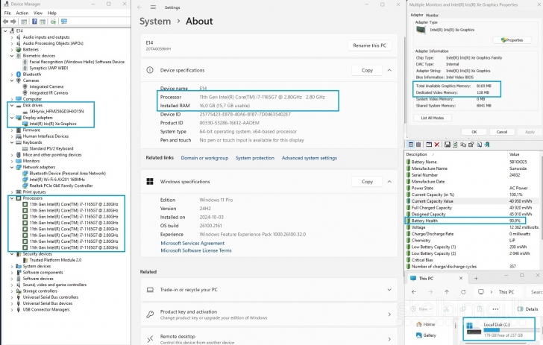Select the Adapter tab in graphics properties
This screenshot has width=543, height=345.
pos(417,15)
